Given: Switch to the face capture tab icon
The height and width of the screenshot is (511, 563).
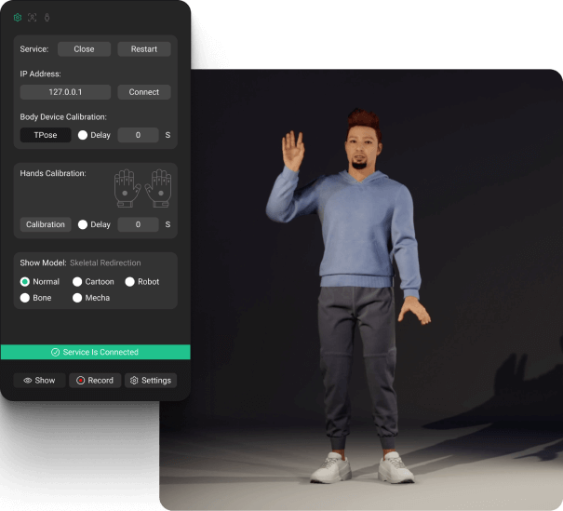Looking at the screenshot, I should coord(33,18).
